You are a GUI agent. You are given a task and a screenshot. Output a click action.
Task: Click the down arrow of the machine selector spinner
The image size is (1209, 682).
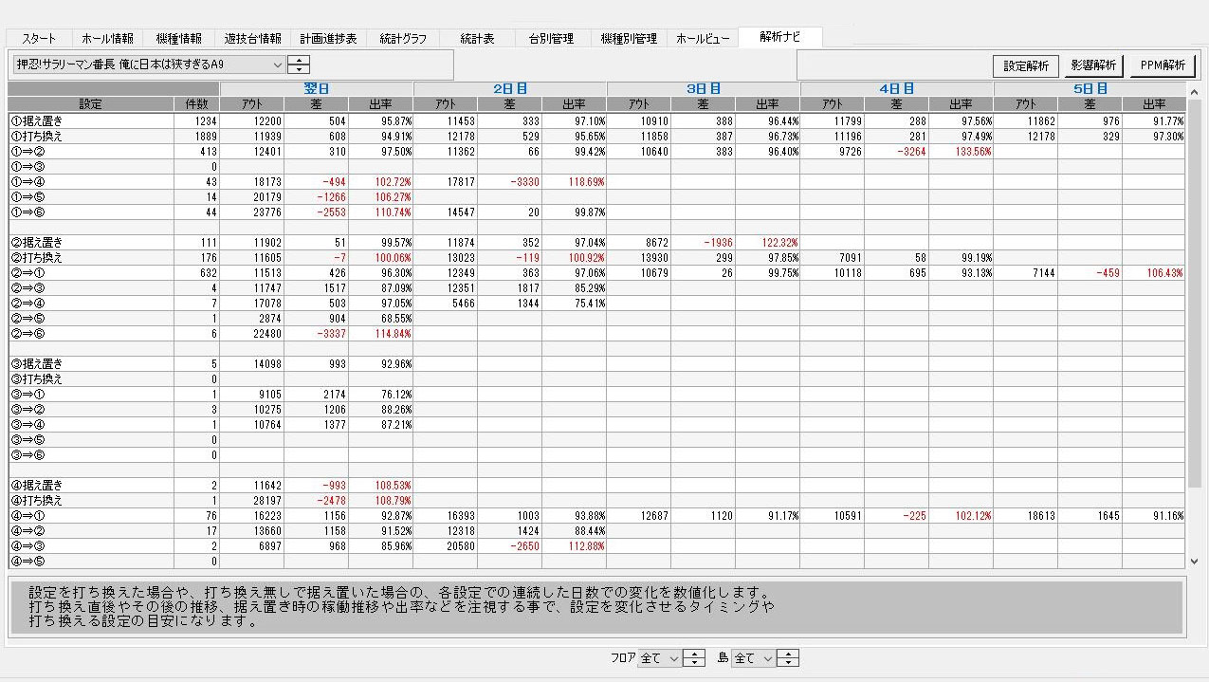(x=299, y=70)
